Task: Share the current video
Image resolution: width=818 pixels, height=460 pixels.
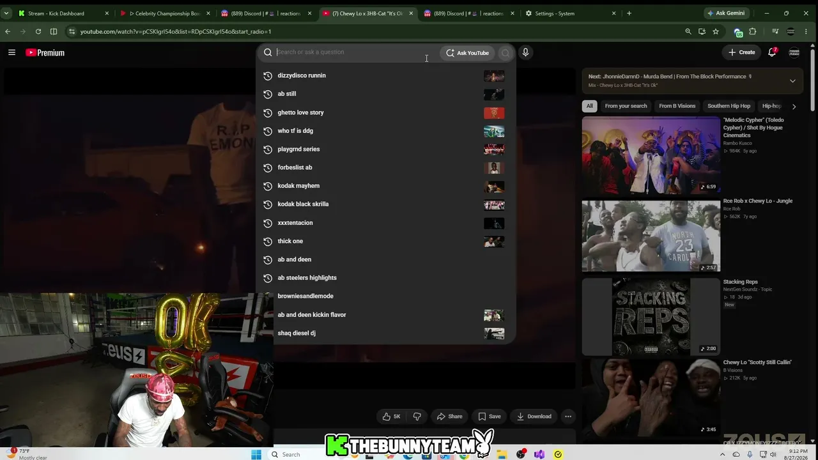Action: coord(449,417)
